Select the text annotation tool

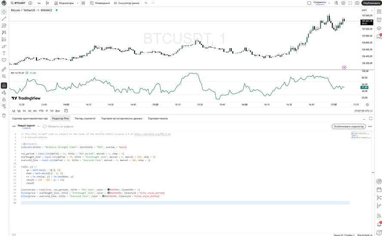(x=4, y=54)
